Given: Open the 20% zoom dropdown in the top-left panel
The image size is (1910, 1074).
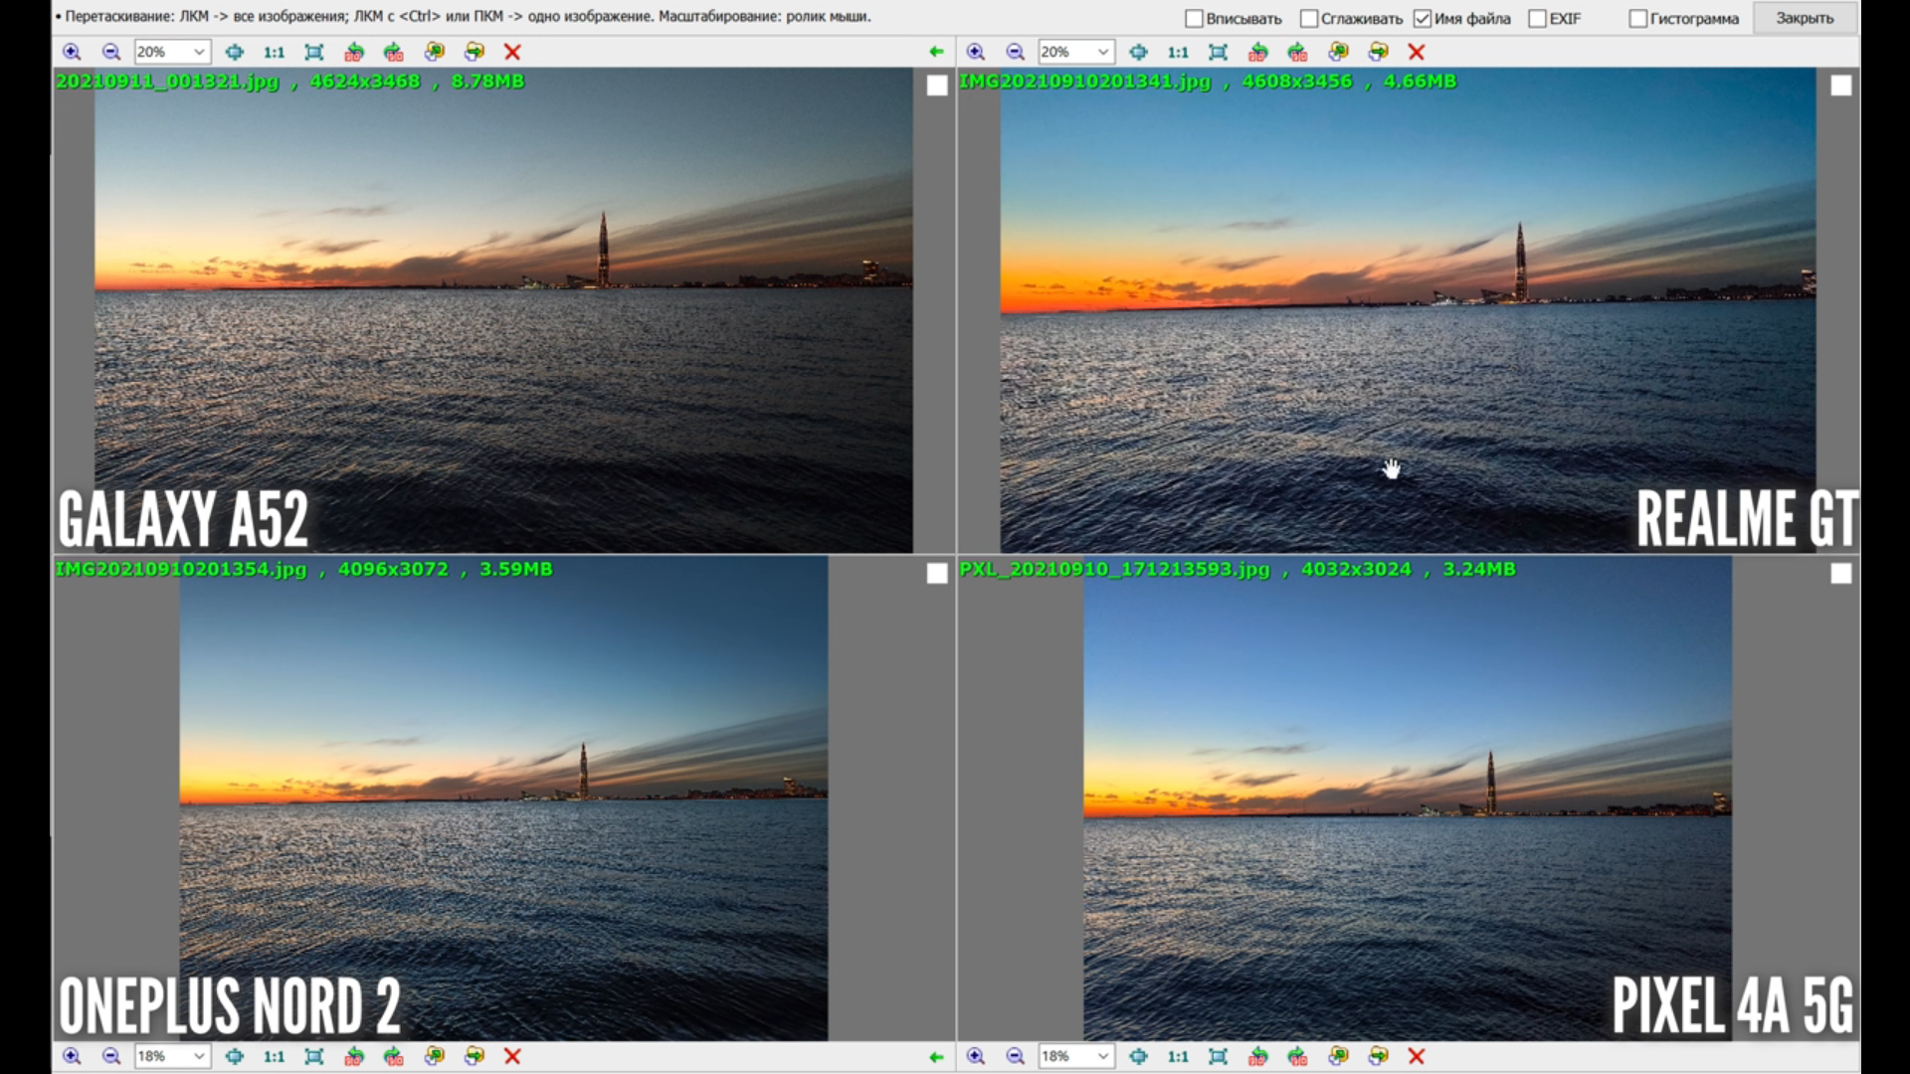Looking at the screenshot, I should [199, 52].
